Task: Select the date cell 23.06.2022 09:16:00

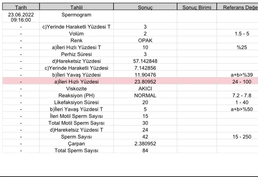Action: click(x=21, y=17)
